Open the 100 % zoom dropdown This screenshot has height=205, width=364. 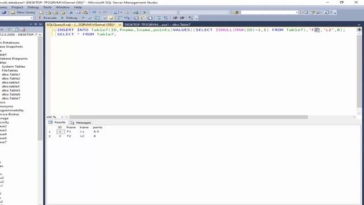(62, 117)
